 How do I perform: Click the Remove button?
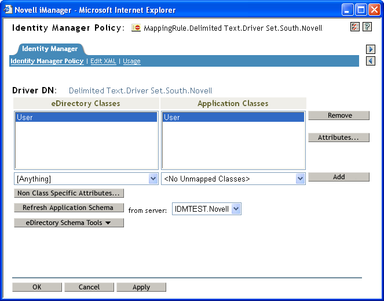click(x=339, y=115)
